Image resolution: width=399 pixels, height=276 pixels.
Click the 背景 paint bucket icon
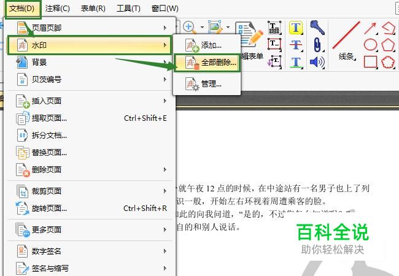pyautogui.click(x=22, y=63)
